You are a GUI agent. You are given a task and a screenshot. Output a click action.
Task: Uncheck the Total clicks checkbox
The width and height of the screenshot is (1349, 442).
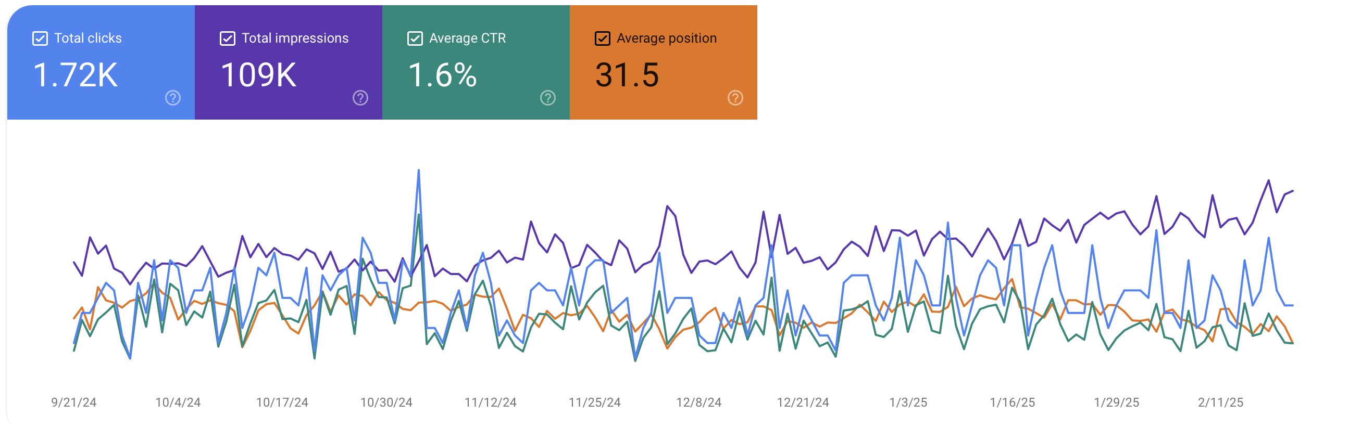coord(40,38)
